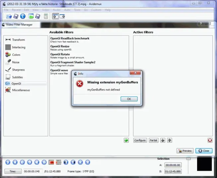Jump to the previous keyframe button
Image resolution: width=217 pixels, height=178 pixels.
[37, 162]
